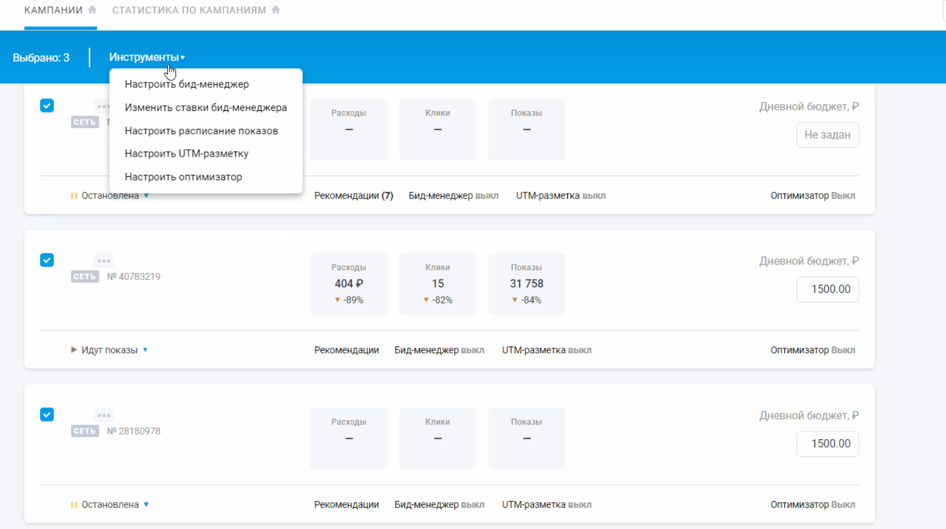Edit daily budget field showing Не задан
946x529 pixels.
coord(827,135)
